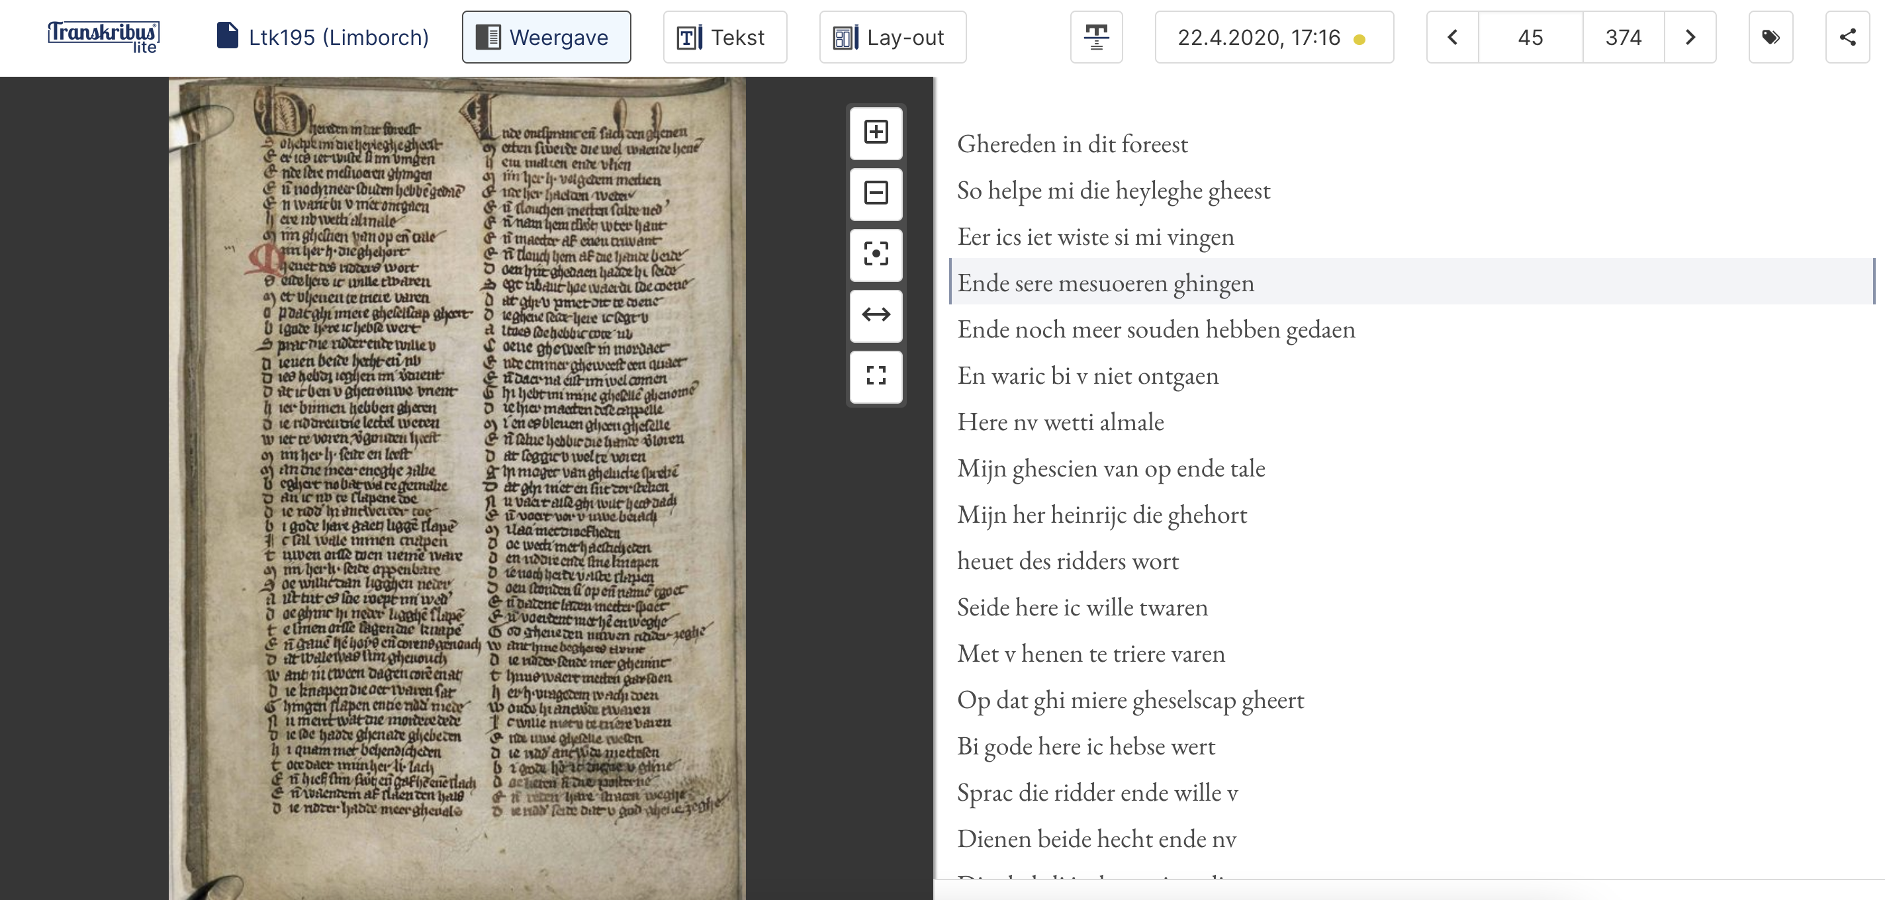This screenshot has height=900, width=1885.
Task: Open the version dropdown dated 22.4.2020, 17:16
Action: click(x=1274, y=36)
